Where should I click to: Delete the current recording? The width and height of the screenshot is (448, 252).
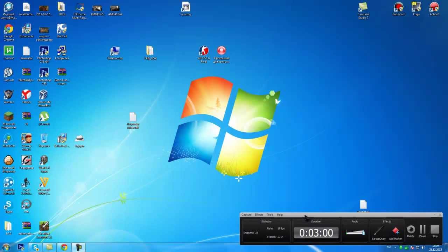[411, 231]
